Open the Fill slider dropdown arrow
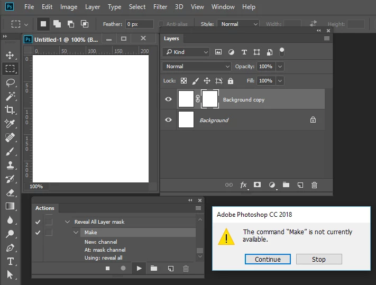This screenshot has width=376, height=285. click(x=280, y=81)
